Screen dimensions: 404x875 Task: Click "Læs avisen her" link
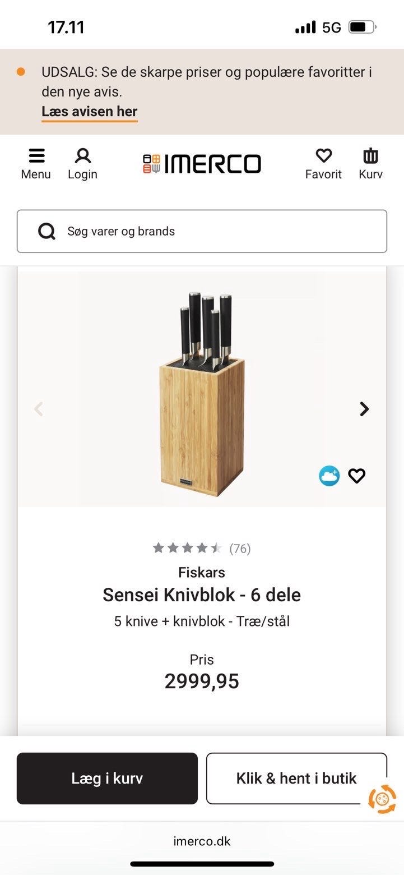click(x=89, y=112)
